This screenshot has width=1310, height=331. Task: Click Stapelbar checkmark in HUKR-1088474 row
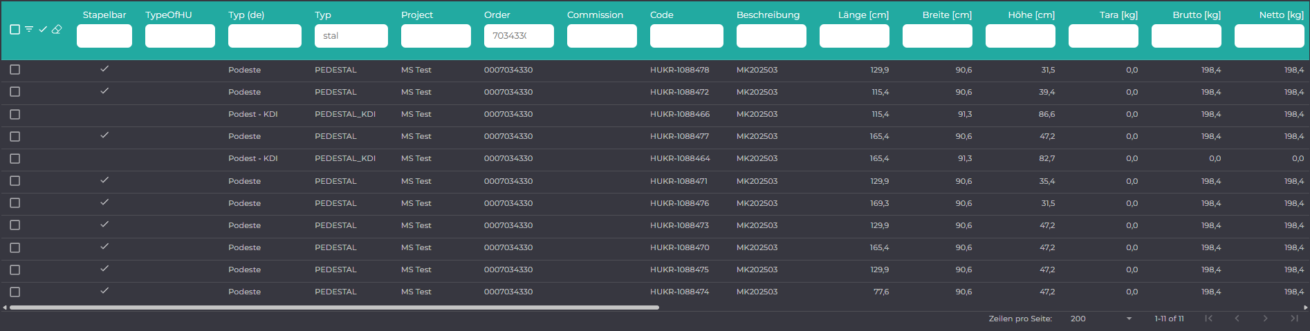tap(104, 291)
